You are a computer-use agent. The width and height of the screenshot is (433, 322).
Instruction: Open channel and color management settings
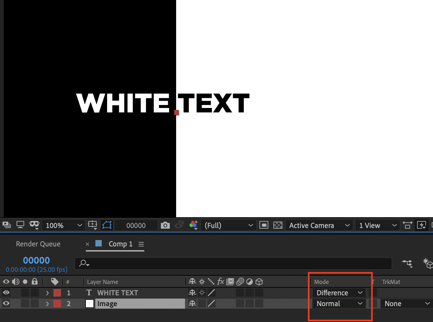pyautogui.click(x=194, y=225)
